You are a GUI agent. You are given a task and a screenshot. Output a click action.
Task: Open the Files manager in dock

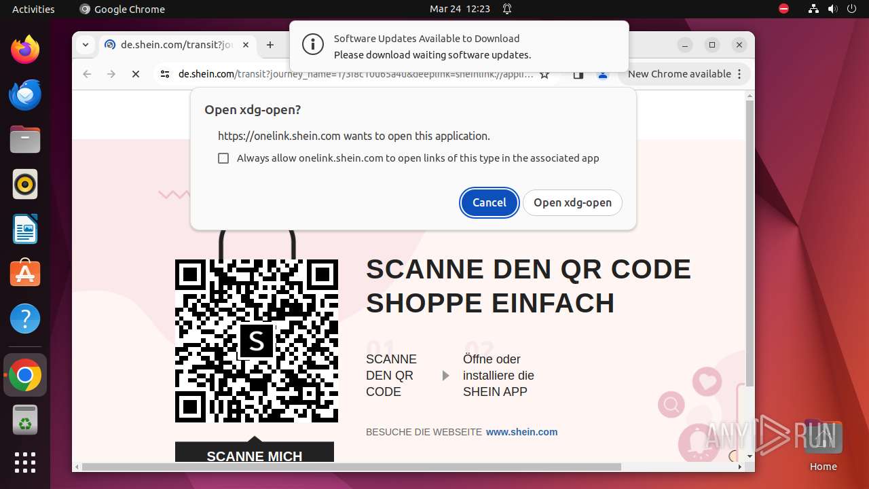point(25,139)
